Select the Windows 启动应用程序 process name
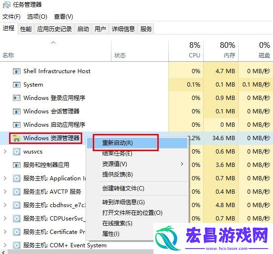 tap(55, 125)
